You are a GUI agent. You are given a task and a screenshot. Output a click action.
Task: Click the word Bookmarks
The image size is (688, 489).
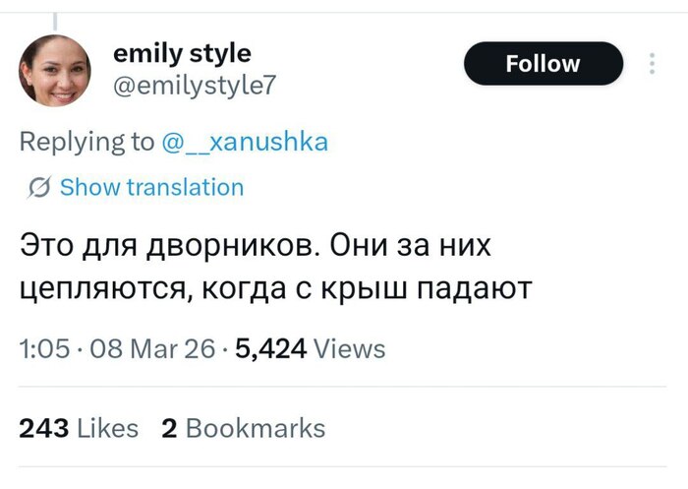coord(255,428)
